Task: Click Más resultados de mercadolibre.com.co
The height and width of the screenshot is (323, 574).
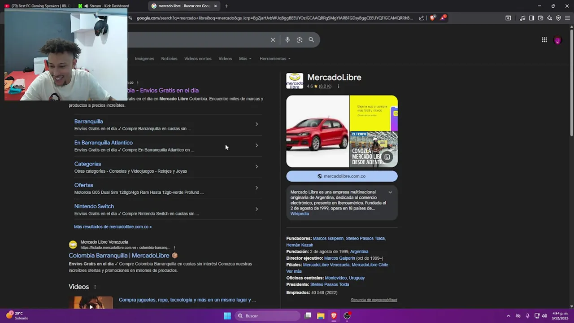Action: pyautogui.click(x=113, y=227)
